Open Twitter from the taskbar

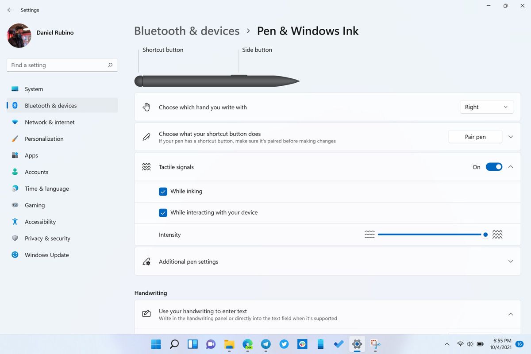(284, 344)
